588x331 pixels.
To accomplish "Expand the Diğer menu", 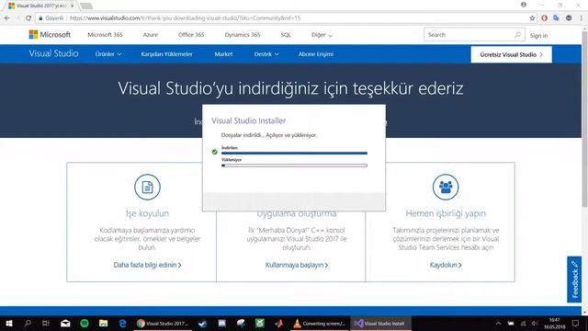I will pos(322,35).
